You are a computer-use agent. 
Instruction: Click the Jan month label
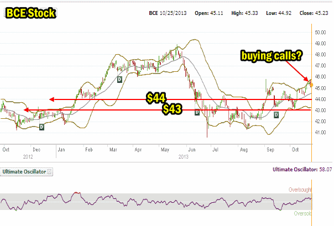click(61, 150)
